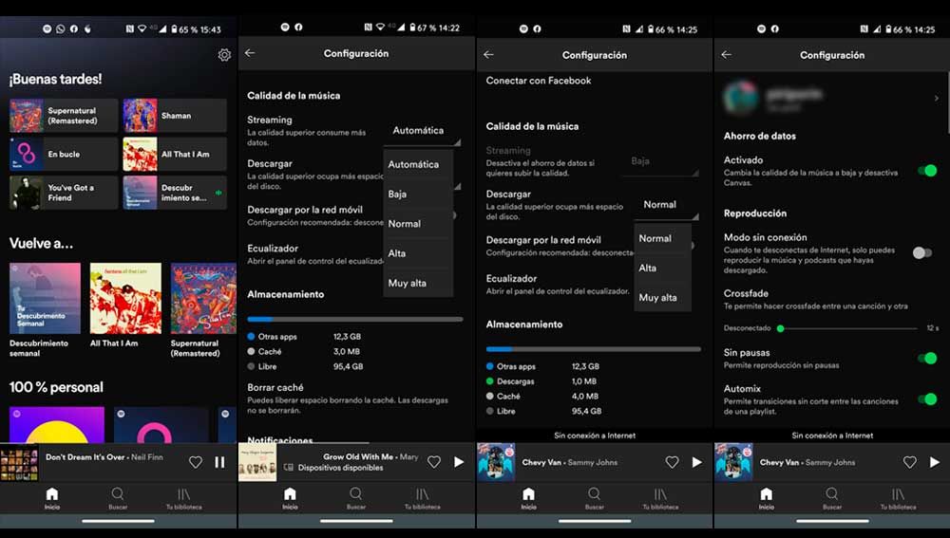
Task: Play Grow Old With Me
Action: point(459,462)
